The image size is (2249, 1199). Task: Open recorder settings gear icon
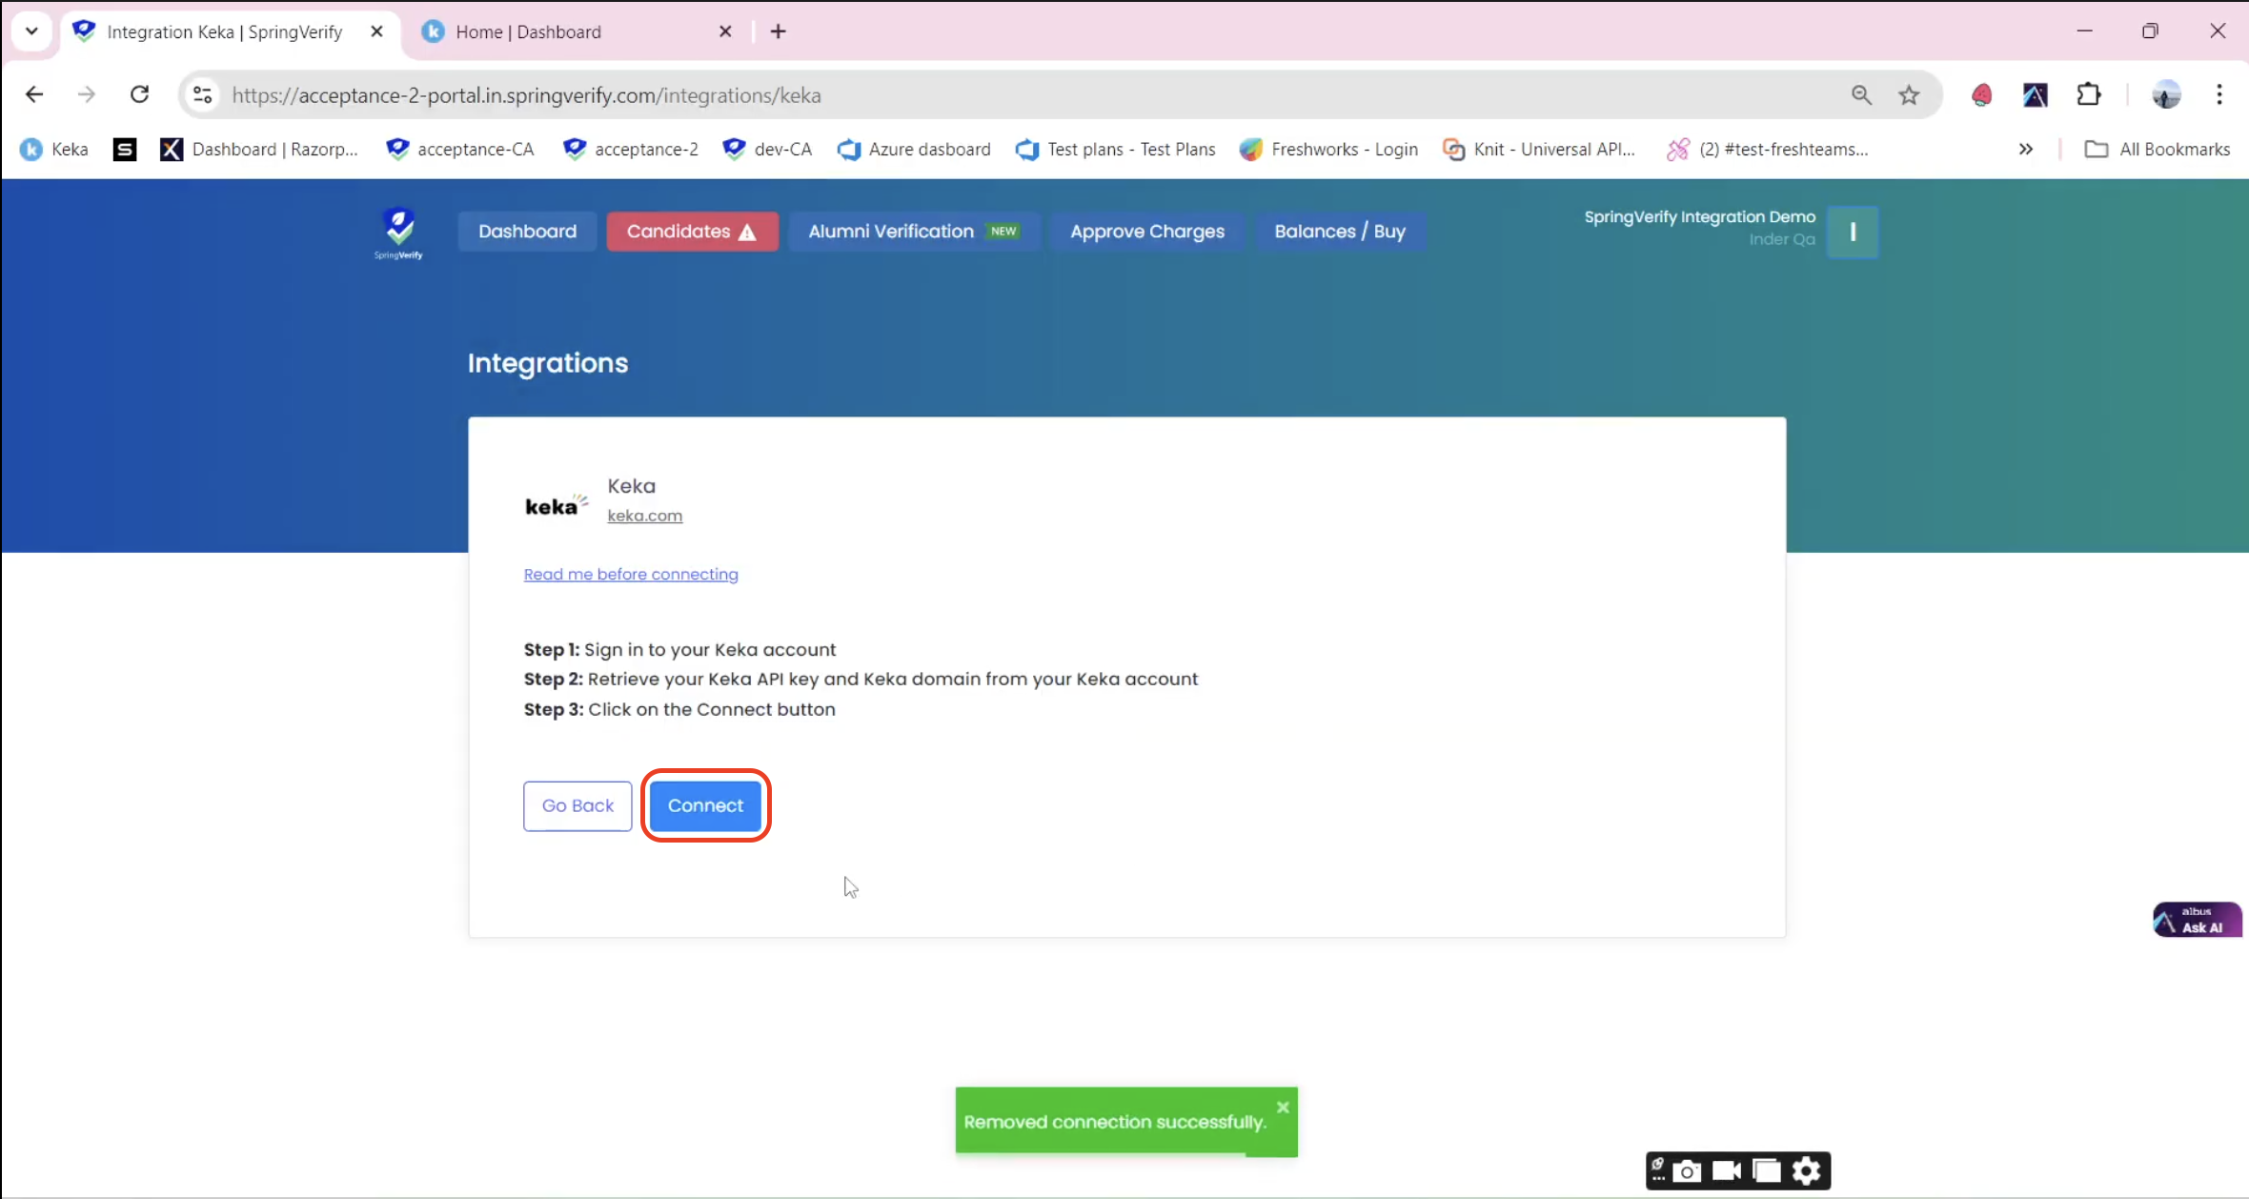(x=1806, y=1170)
